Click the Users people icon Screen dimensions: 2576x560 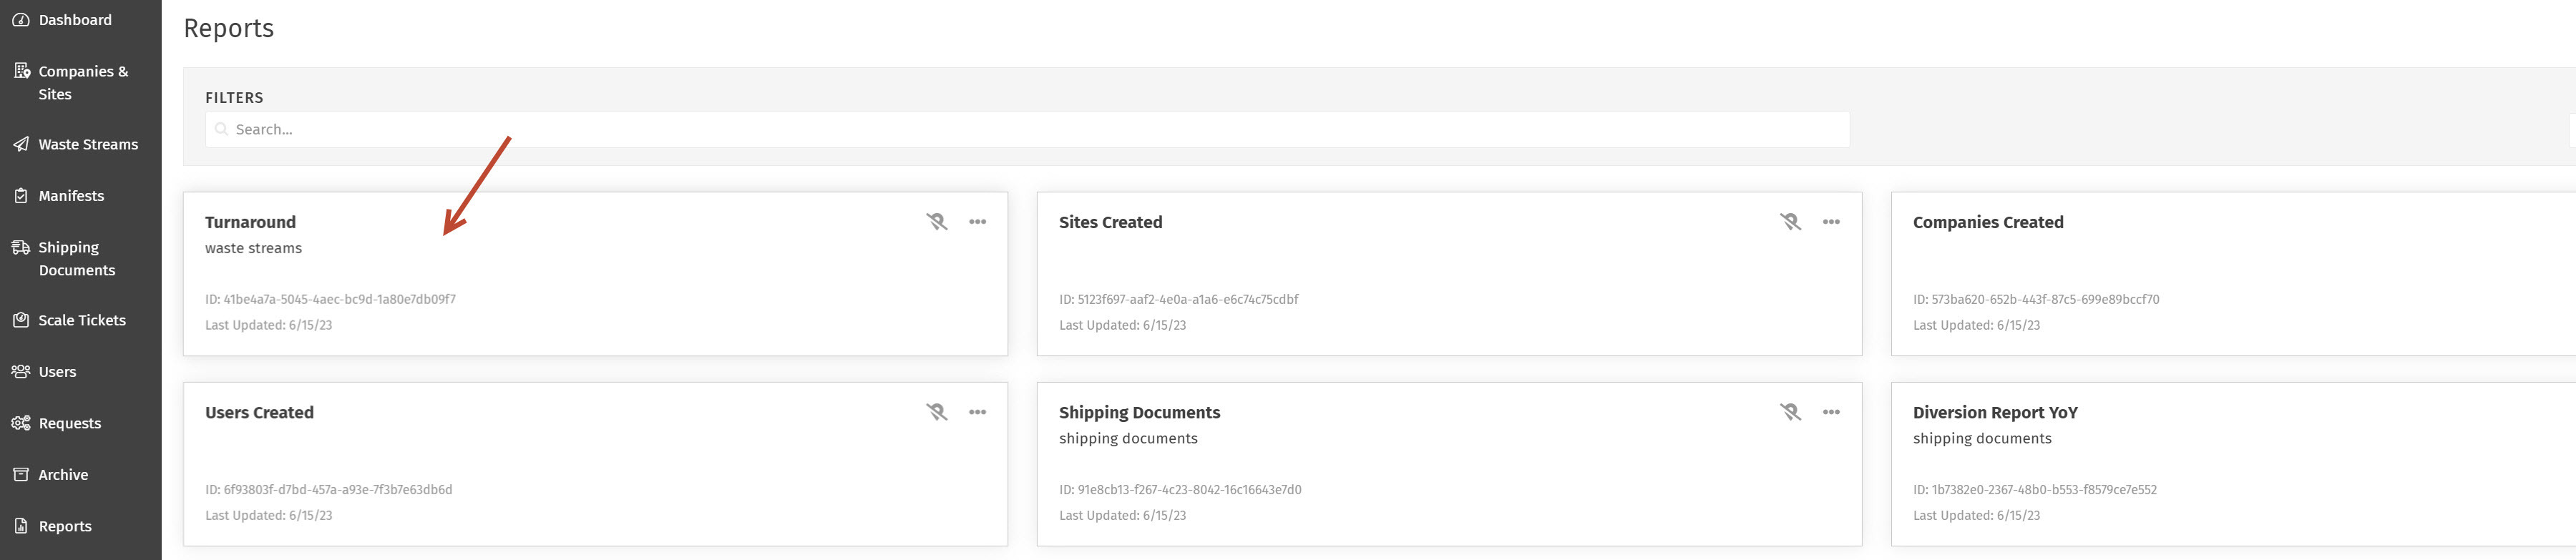(20, 371)
